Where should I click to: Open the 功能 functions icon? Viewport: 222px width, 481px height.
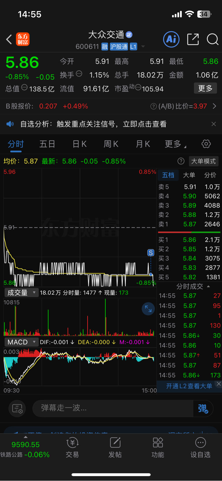pyautogui.click(x=158, y=447)
